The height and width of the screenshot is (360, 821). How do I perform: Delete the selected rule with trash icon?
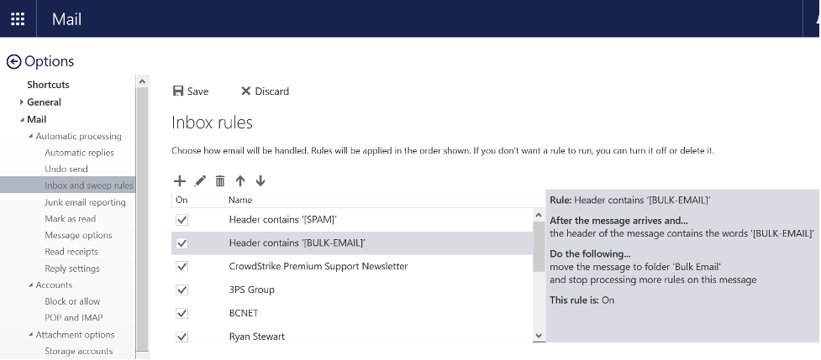[x=220, y=180]
